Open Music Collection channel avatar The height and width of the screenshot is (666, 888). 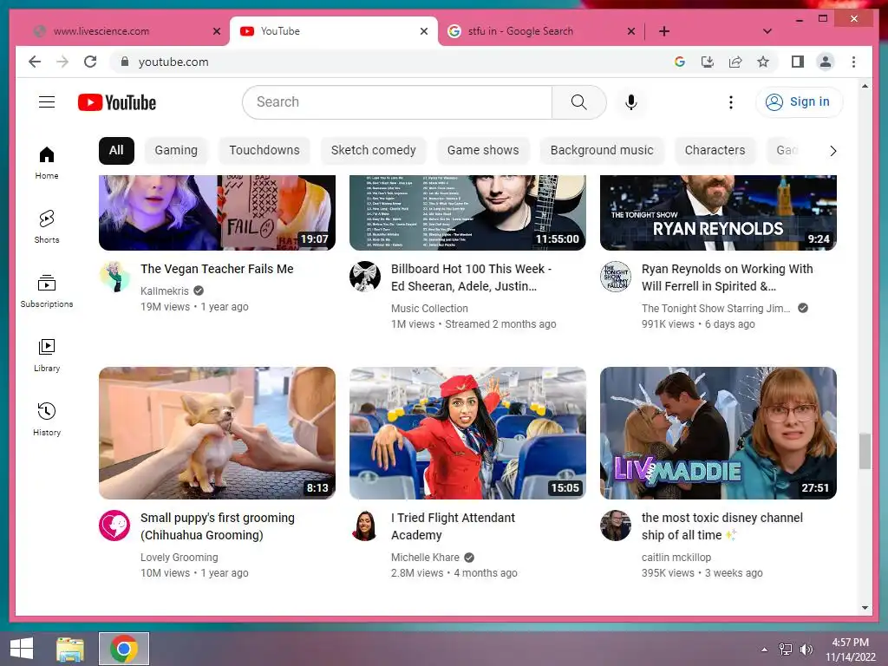[365, 277]
